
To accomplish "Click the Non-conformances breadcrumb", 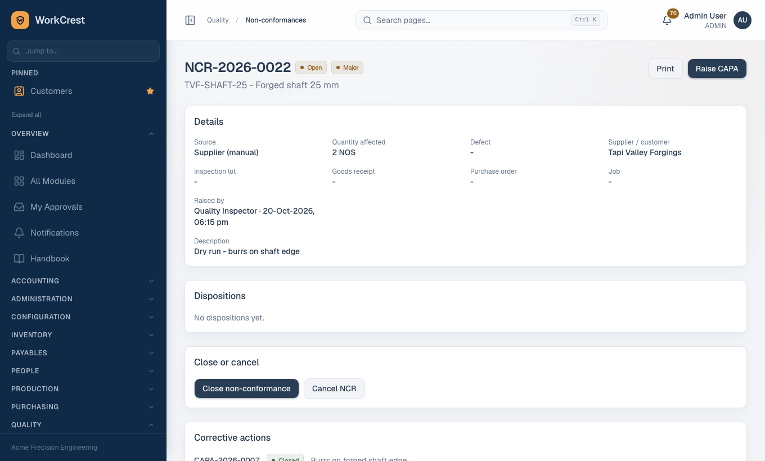I will (x=276, y=20).
